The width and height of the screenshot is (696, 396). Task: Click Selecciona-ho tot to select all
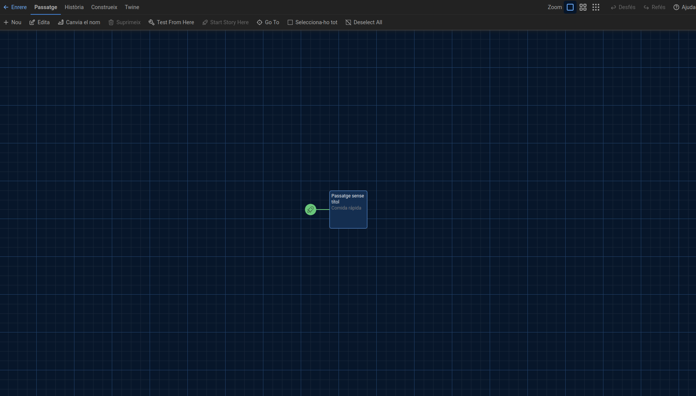coord(312,22)
